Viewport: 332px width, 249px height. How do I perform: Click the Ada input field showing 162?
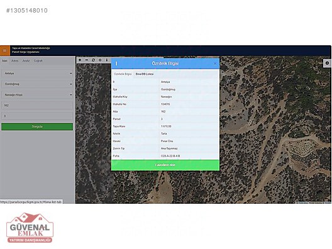[x=37, y=105]
